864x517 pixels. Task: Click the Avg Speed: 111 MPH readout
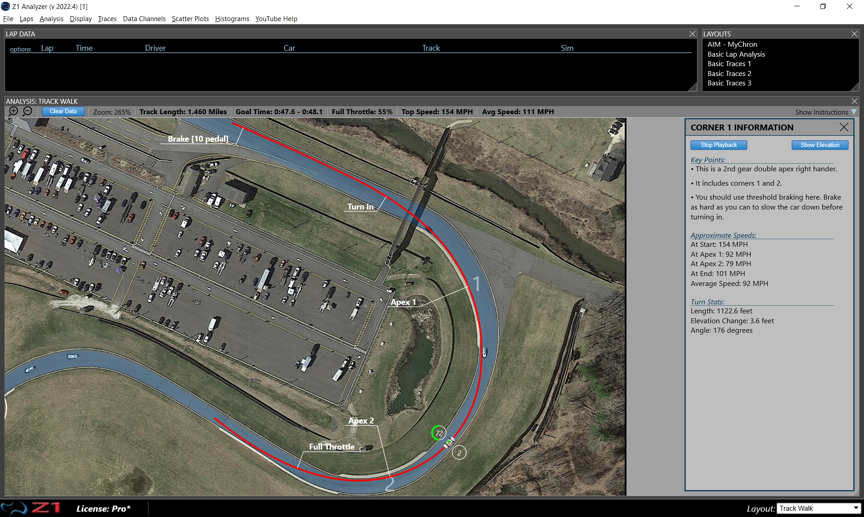point(518,112)
